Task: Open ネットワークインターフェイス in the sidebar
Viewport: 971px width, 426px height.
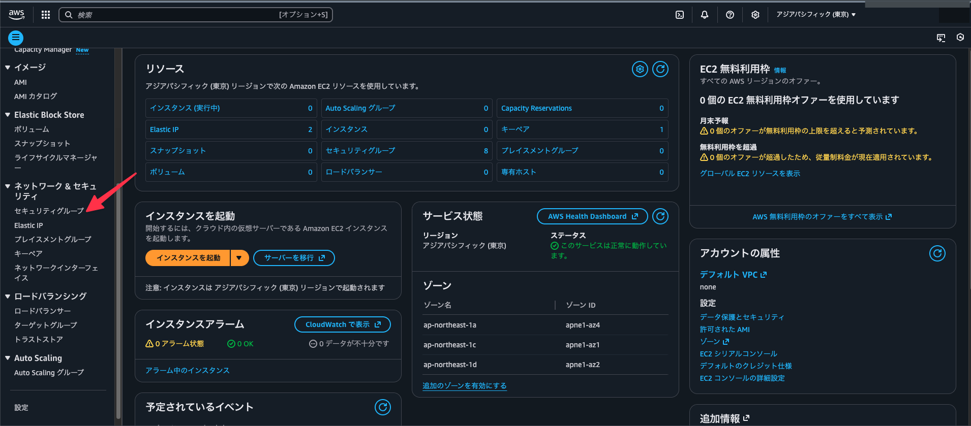Action: pyautogui.click(x=56, y=273)
